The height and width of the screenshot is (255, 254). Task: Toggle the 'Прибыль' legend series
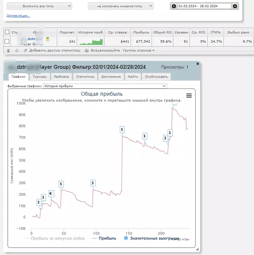(104, 238)
